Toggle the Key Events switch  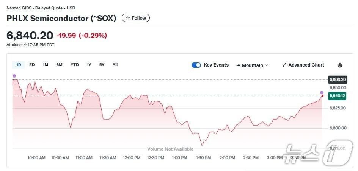point(196,65)
